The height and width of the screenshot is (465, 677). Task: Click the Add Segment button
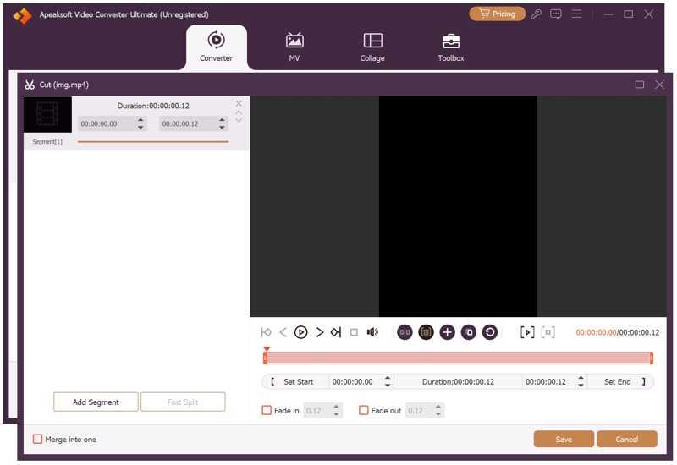tap(96, 402)
